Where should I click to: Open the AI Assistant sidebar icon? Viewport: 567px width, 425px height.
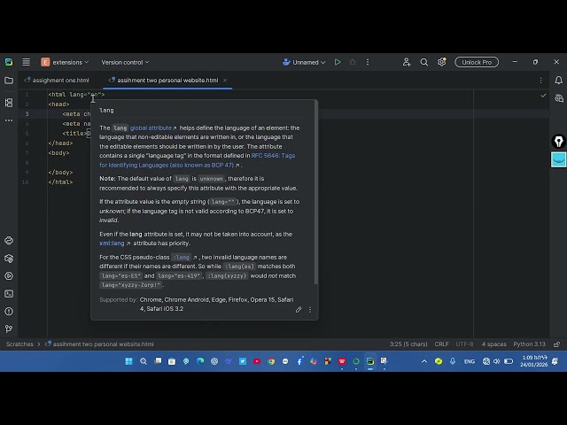click(559, 98)
